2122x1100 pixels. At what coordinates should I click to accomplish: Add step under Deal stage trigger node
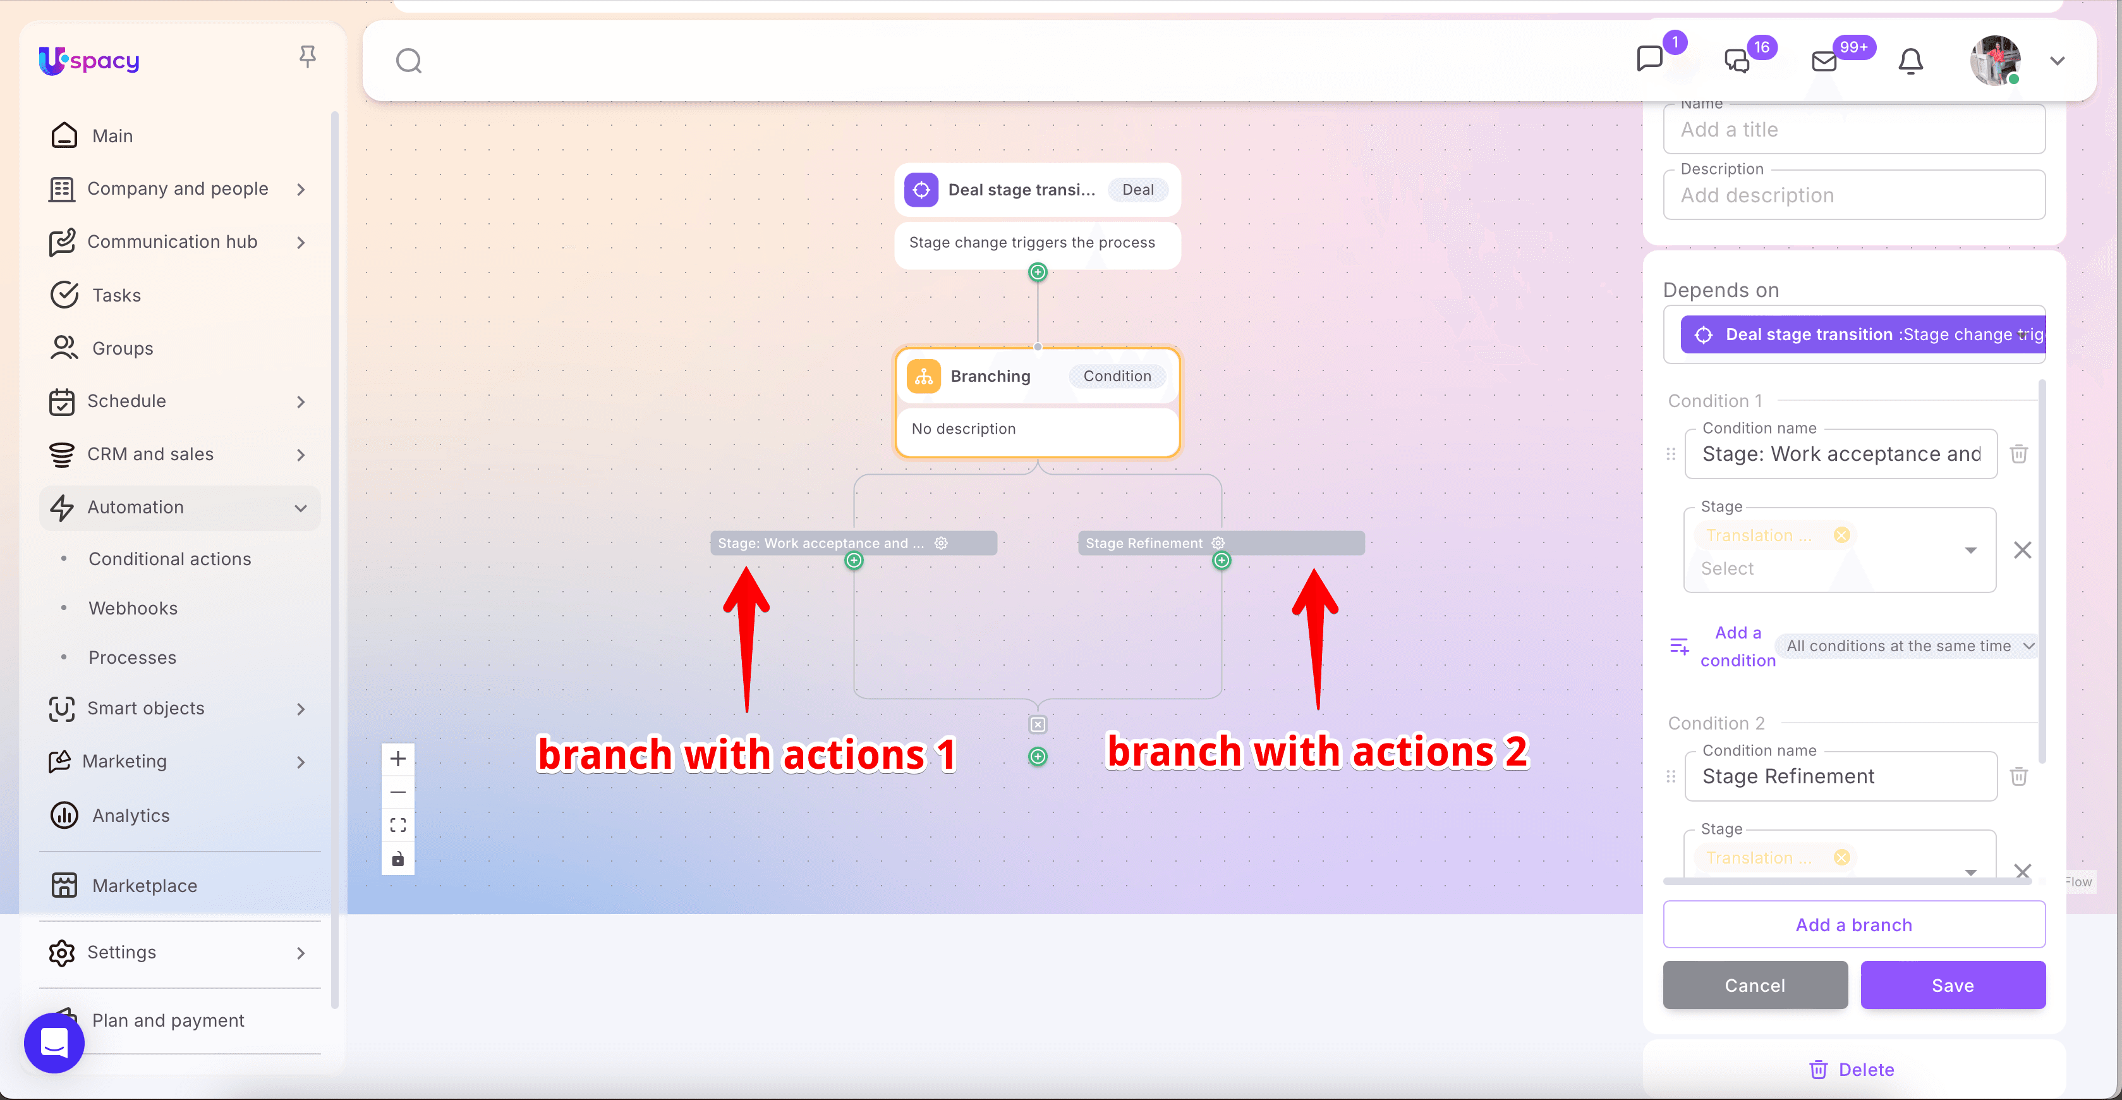(1038, 272)
